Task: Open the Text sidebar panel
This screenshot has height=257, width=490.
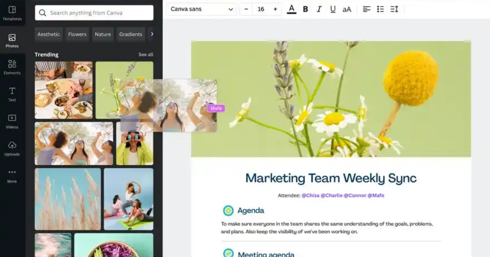Action: tap(12, 94)
